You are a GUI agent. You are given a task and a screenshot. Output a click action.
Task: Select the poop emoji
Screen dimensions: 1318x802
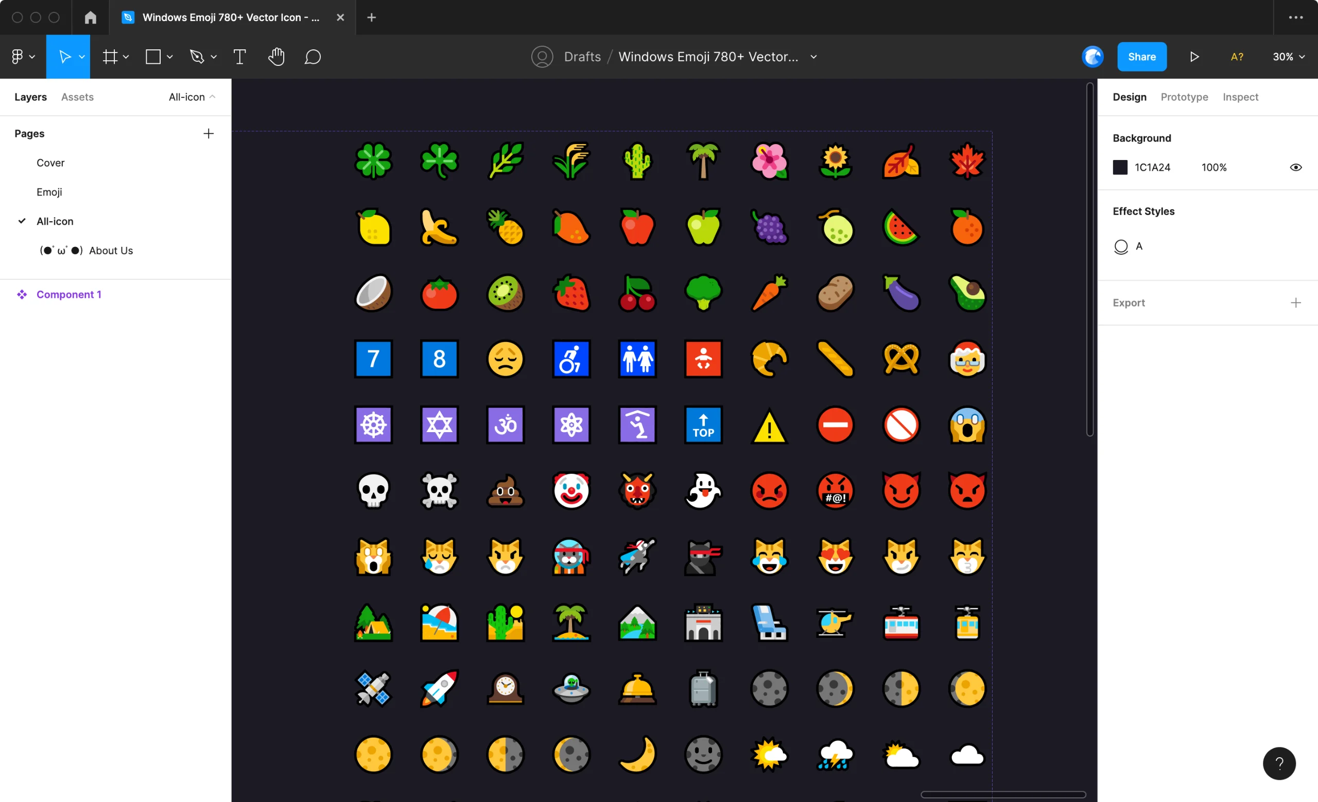(506, 490)
